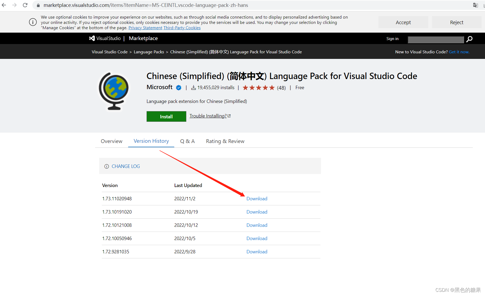Download version 1.73.10191020
This screenshot has height=295, width=485.
point(257,212)
